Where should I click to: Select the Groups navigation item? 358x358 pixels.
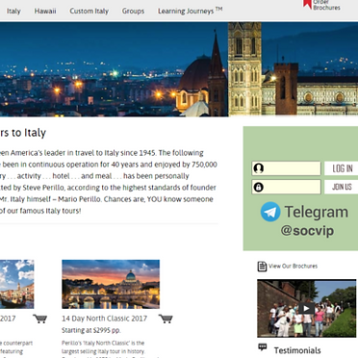coord(133,12)
